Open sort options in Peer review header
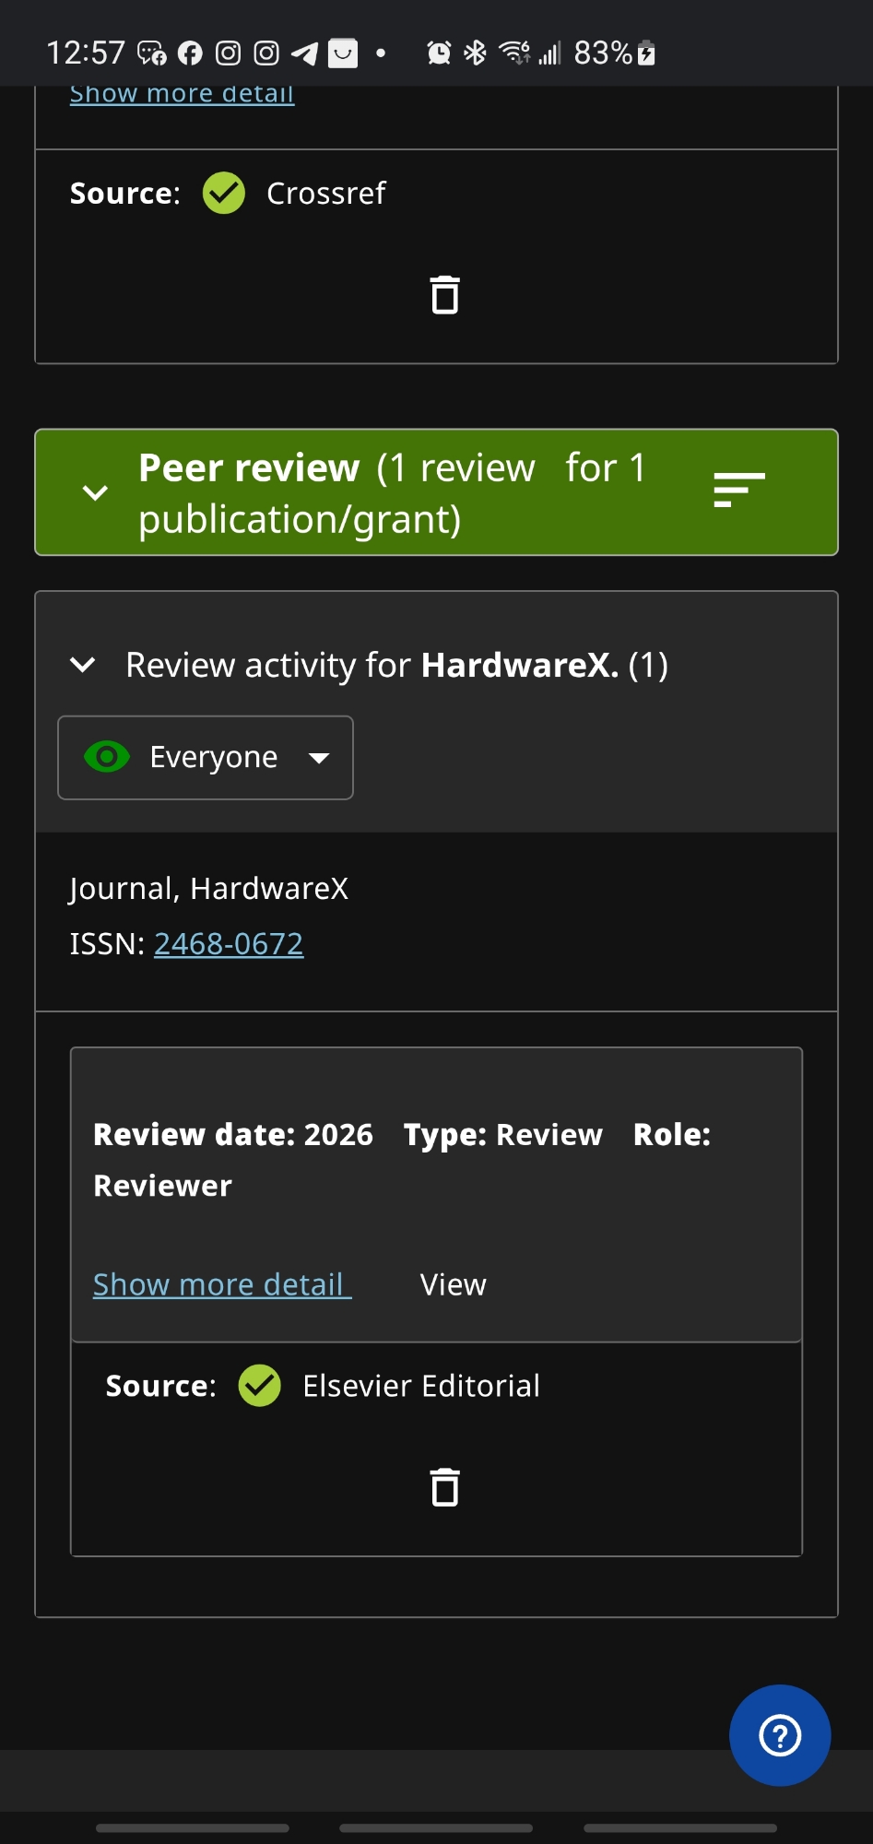The height and width of the screenshot is (1844, 873). coord(738,491)
